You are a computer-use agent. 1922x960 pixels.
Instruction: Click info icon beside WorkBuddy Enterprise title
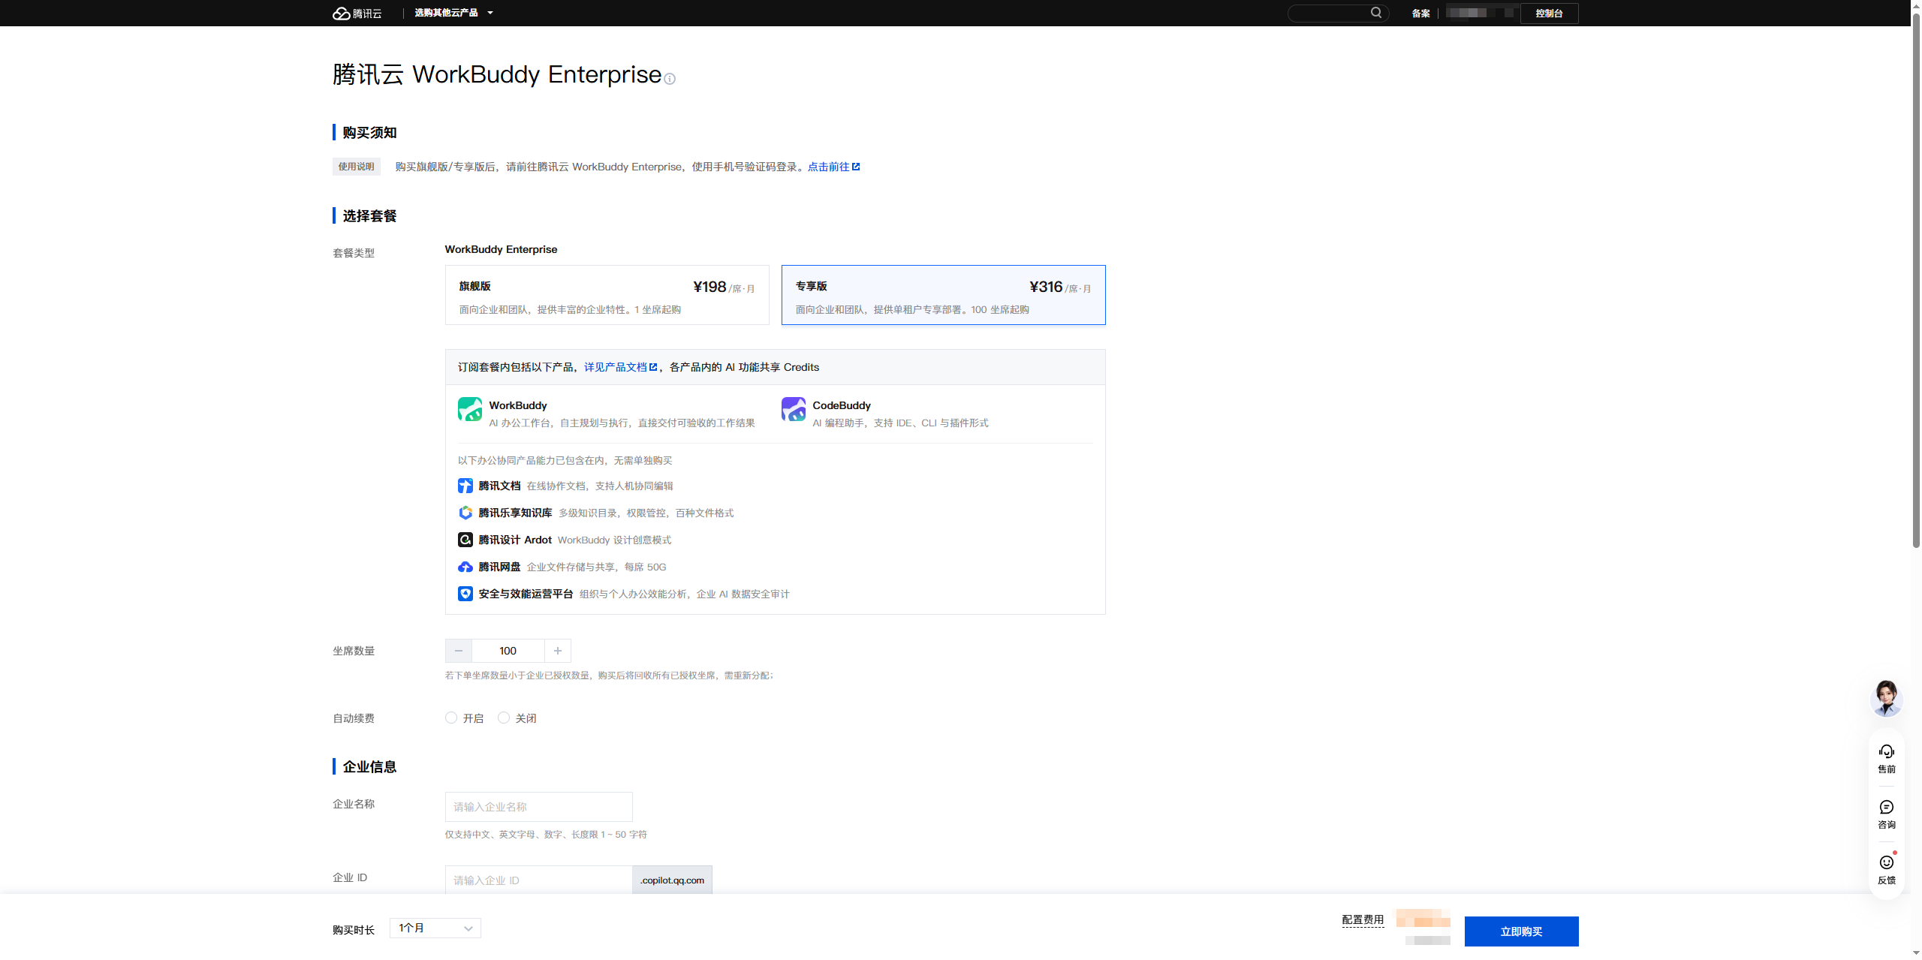click(x=670, y=79)
